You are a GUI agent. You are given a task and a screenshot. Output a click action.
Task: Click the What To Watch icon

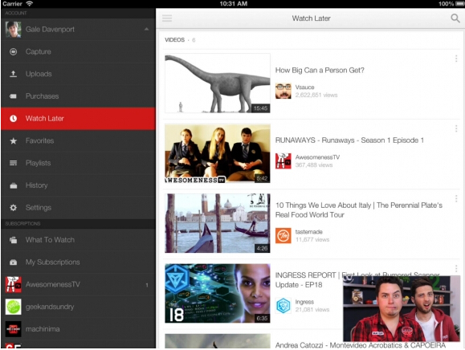click(x=13, y=240)
